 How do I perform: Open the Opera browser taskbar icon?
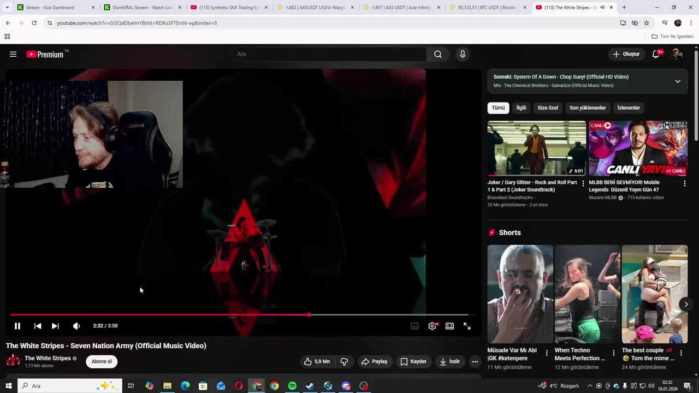(x=239, y=386)
